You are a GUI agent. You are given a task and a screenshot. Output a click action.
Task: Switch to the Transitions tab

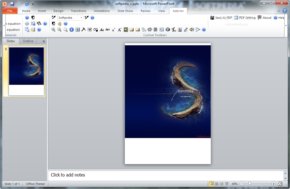79,11
